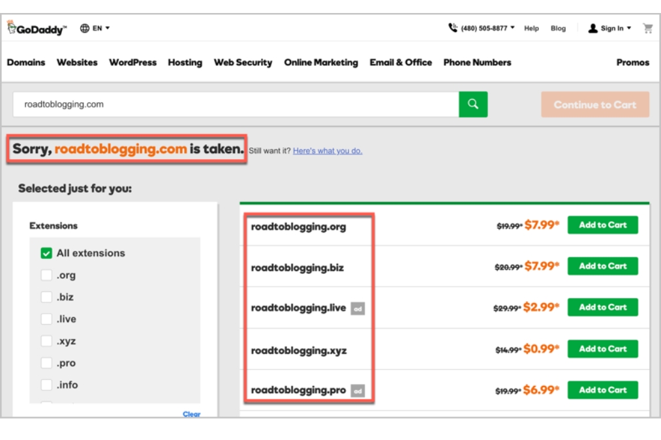
Task: Click the ad badge beside roadtoblogging.live
Action: (358, 308)
